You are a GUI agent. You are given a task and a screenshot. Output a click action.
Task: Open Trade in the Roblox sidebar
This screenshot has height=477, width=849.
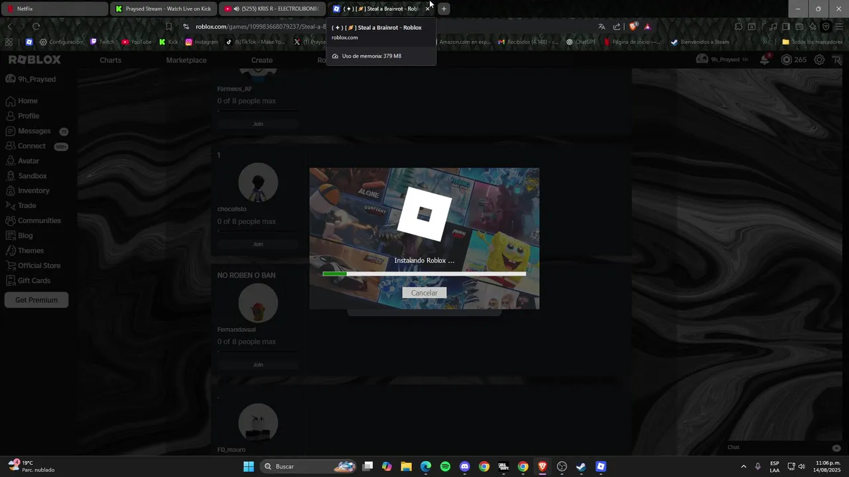pos(21,205)
